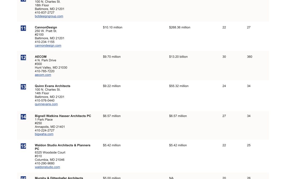The height and width of the screenshot is (179, 286).
Task: Go to the waldonstudio.com link
Action: coord(47,167)
